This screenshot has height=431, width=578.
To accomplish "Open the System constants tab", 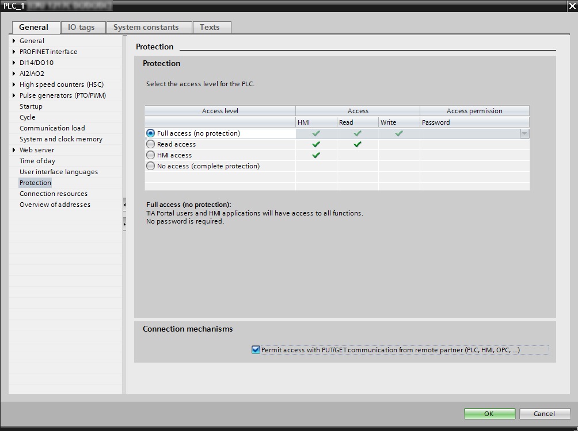I will pos(146,27).
